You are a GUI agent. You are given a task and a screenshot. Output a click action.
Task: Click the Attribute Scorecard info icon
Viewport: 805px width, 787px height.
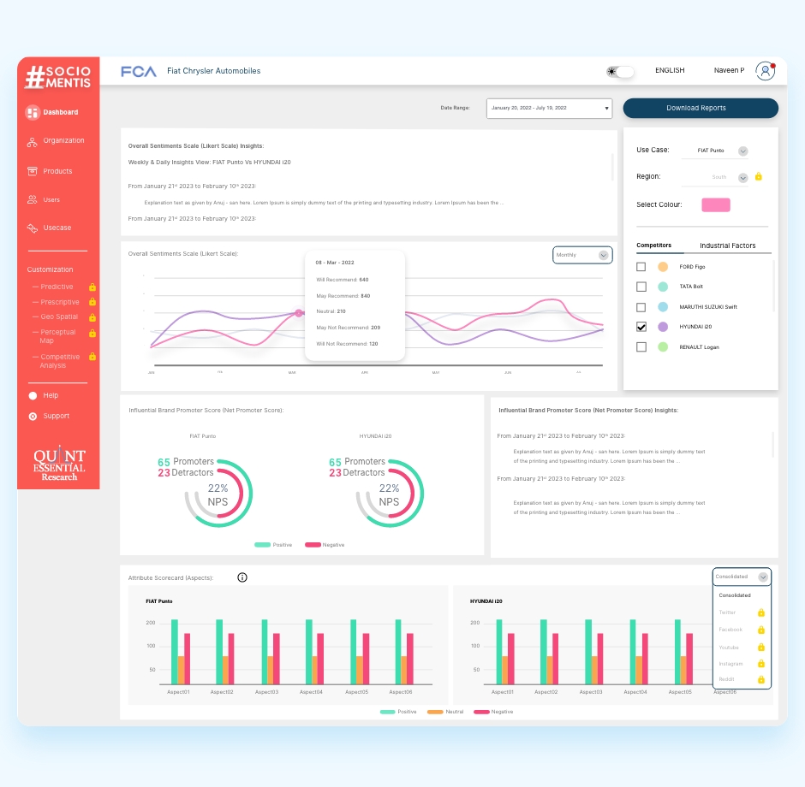(x=242, y=577)
